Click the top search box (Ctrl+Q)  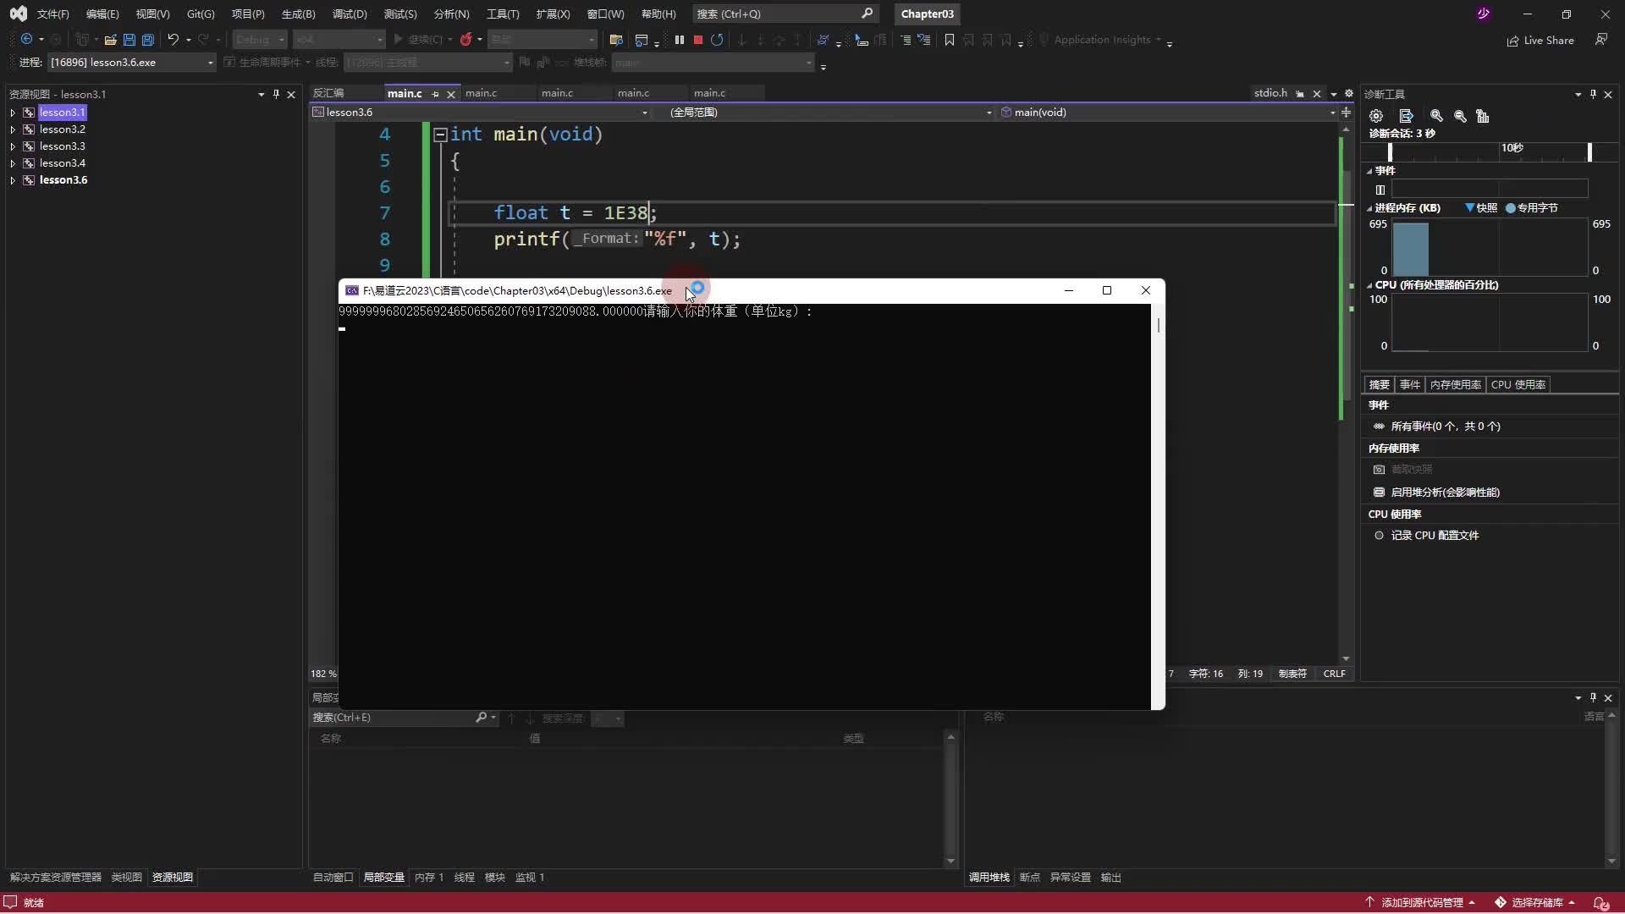[785, 14]
